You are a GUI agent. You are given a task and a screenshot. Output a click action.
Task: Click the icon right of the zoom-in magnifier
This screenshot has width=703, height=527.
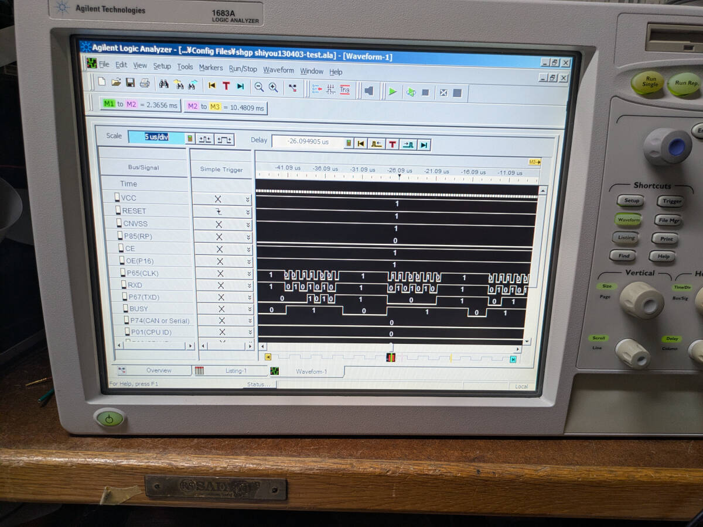click(x=293, y=88)
